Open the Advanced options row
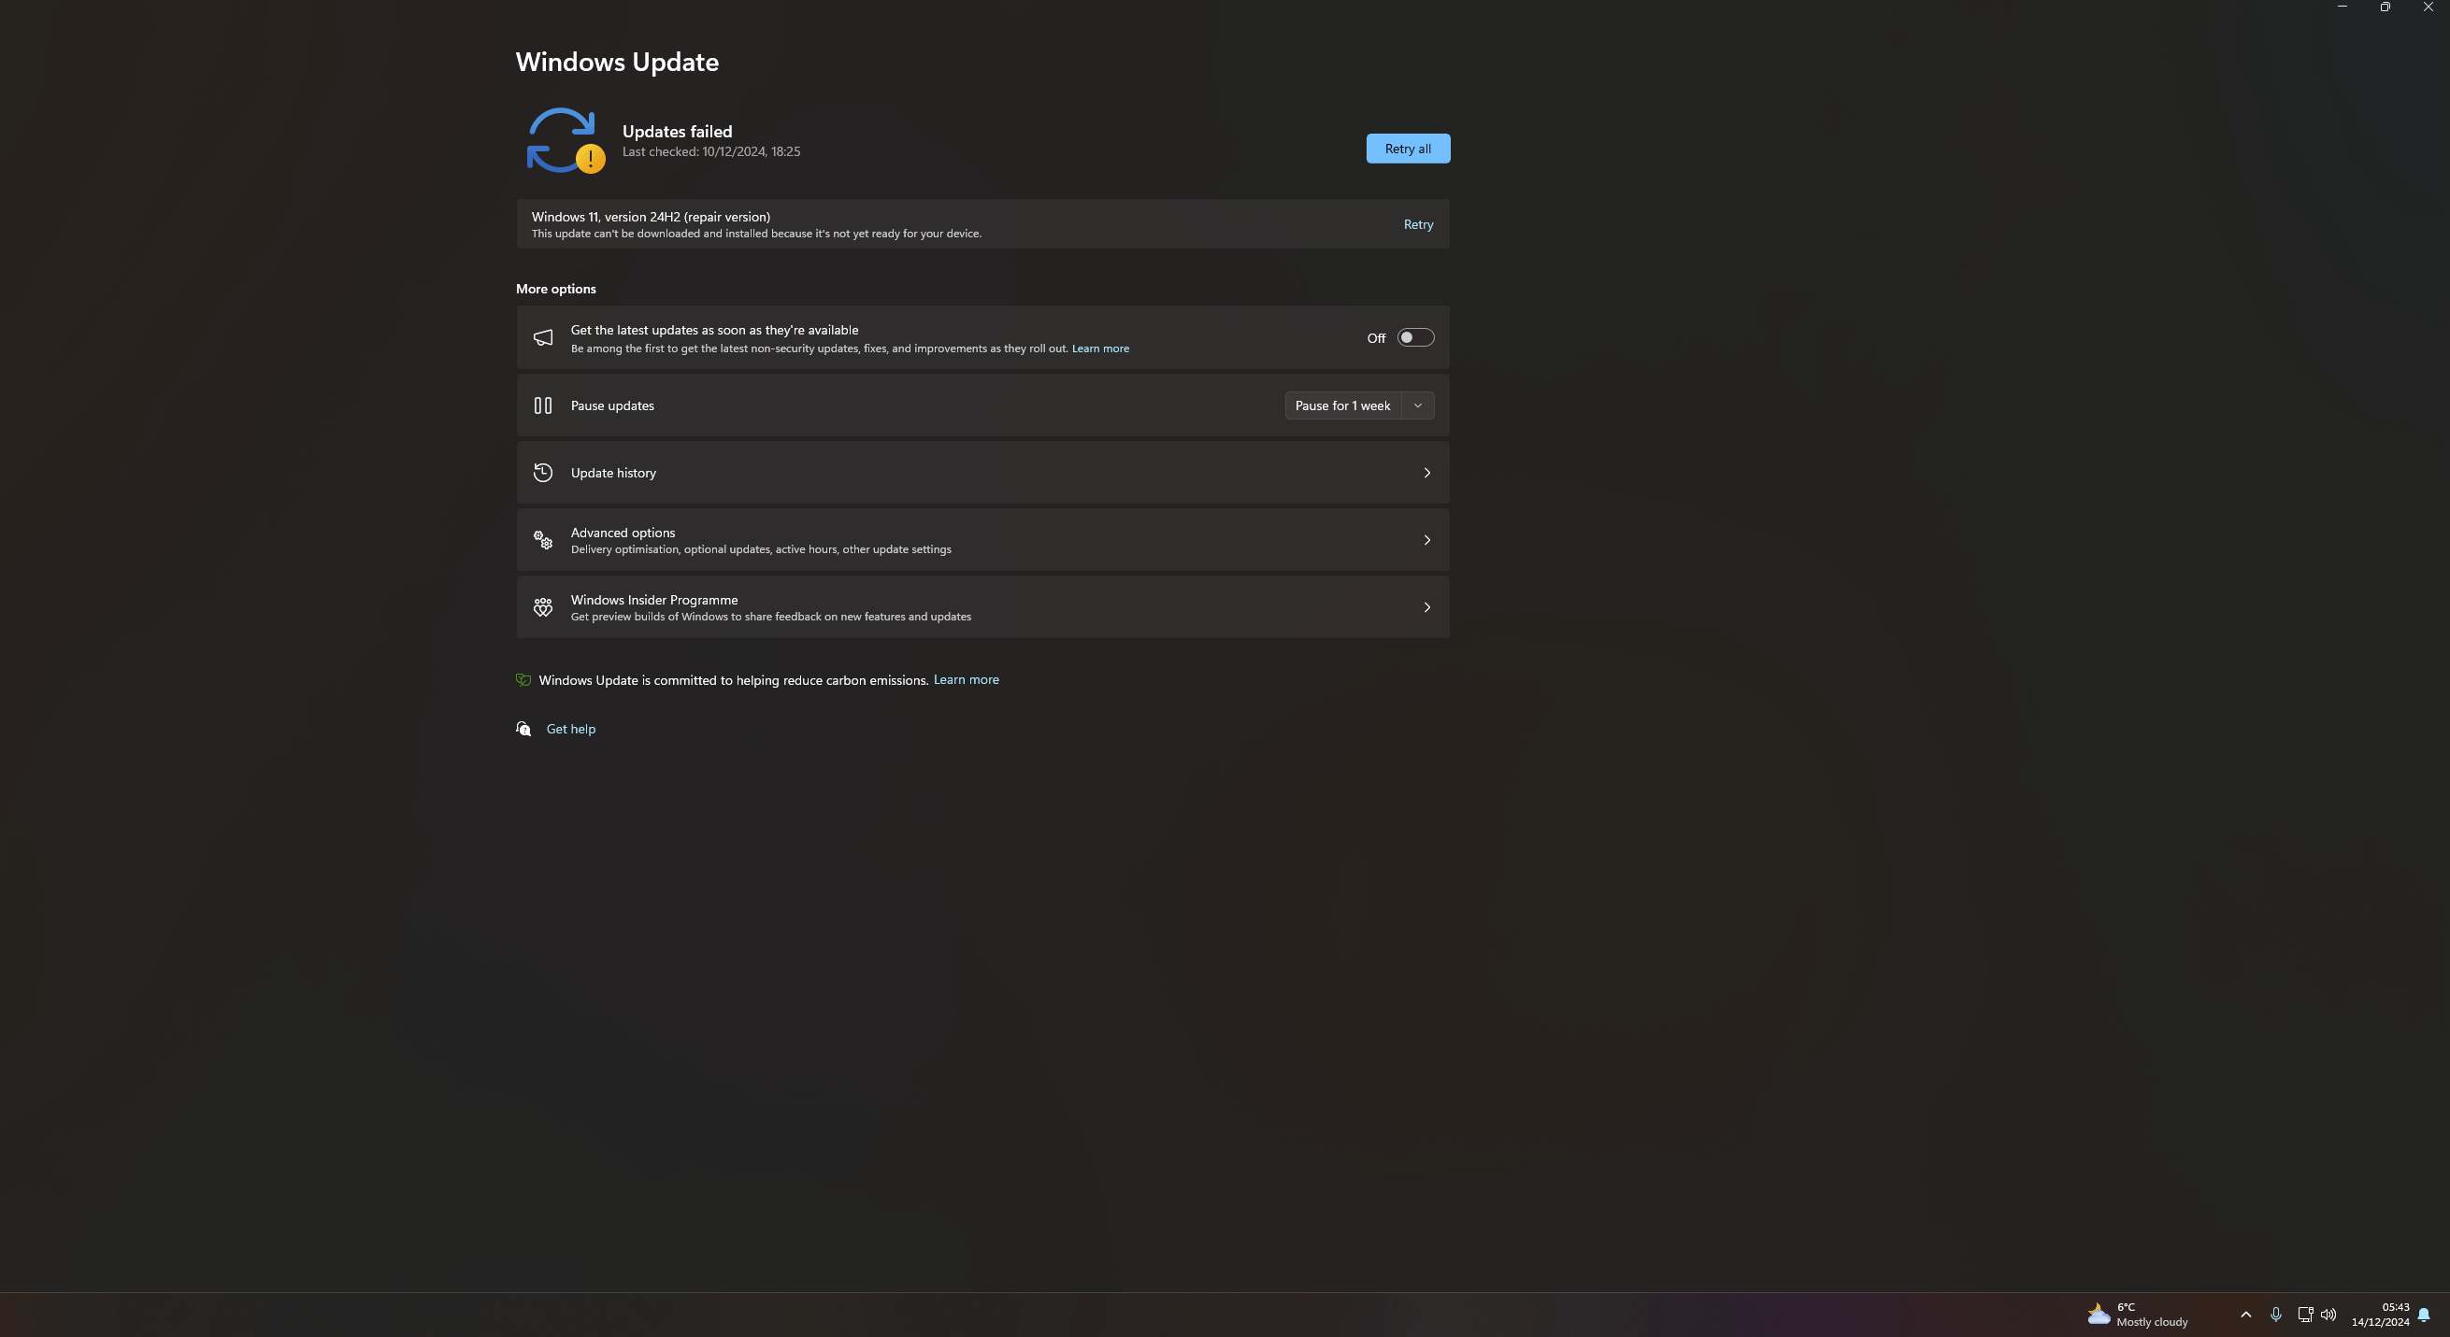 point(982,540)
